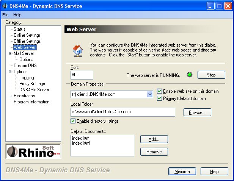This screenshot has width=234, height=181.
Task: Toggle Enable web site on this domain
Action: pyautogui.click(x=159, y=91)
